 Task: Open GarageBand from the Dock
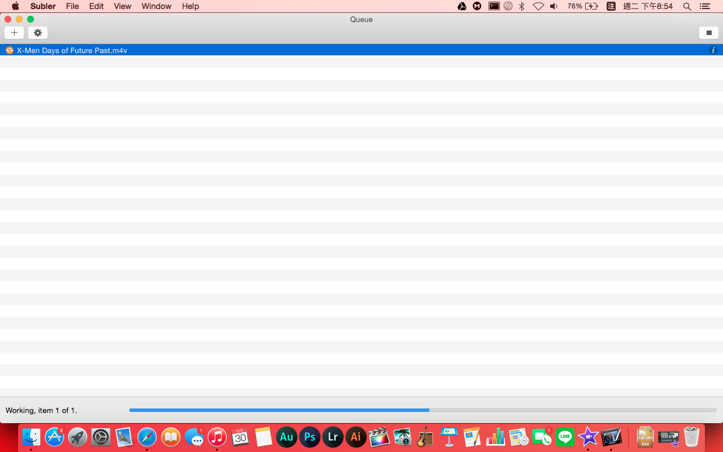pos(425,437)
